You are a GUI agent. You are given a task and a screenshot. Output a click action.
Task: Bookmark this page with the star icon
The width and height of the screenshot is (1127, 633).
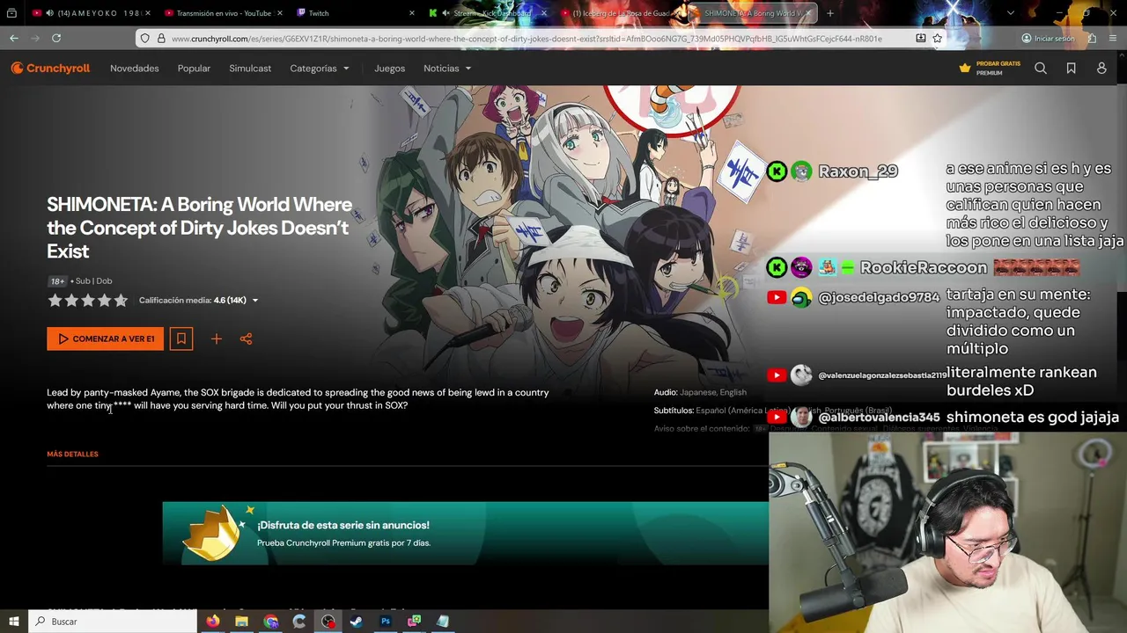point(938,38)
